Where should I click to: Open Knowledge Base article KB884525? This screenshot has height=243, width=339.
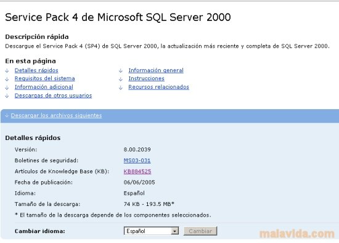coord(137,171)
